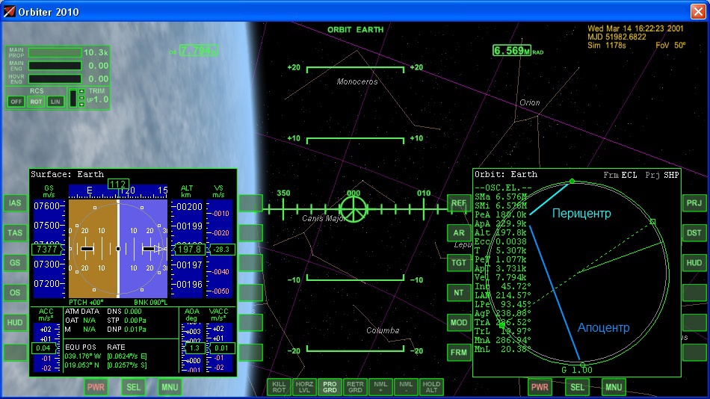This screenshot has width=710, height=399.
Task: Click MOD display mode button
Action: coord(459,323)
